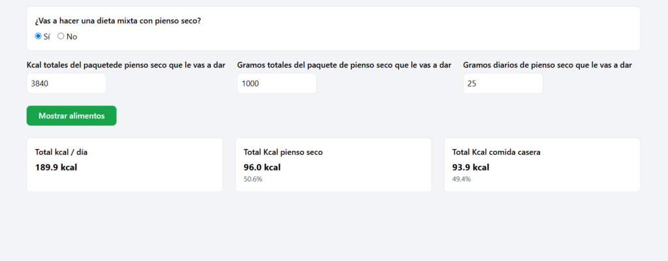Select the Sí radio button
The image size is (668, 261).
[x=38, y=36]
